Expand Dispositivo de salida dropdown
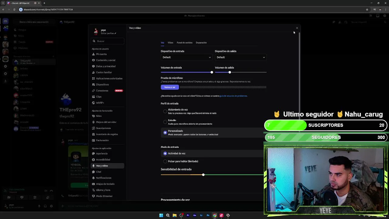Screen dimensions: 389x219 (240, 57)
